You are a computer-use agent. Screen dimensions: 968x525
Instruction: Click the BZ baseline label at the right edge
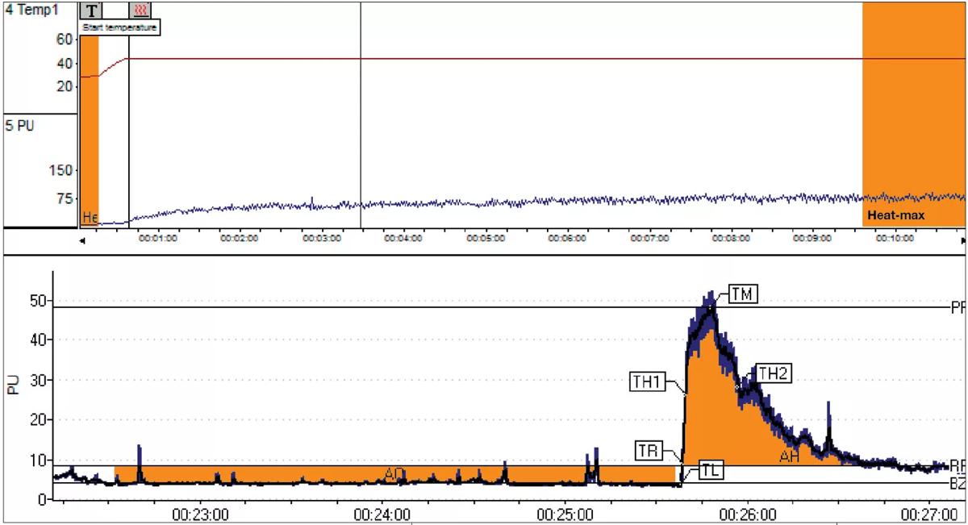point(958,484)
